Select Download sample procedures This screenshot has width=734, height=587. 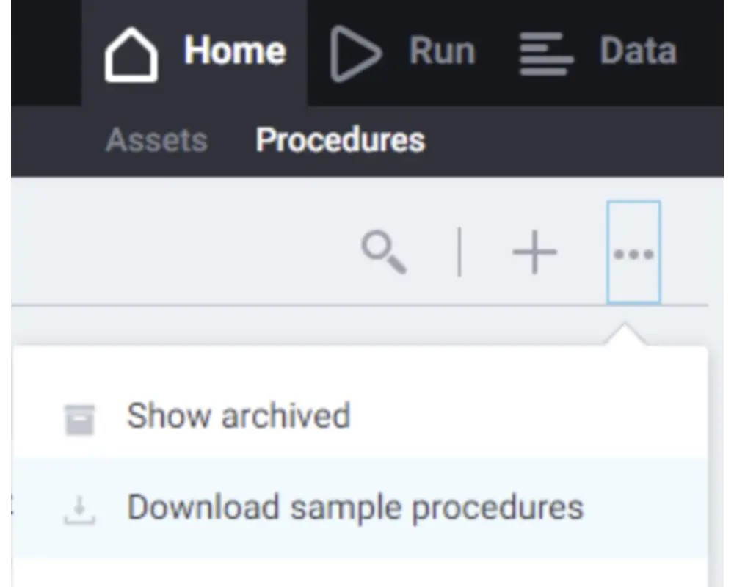pyautogui.click(x=355, y=508)
